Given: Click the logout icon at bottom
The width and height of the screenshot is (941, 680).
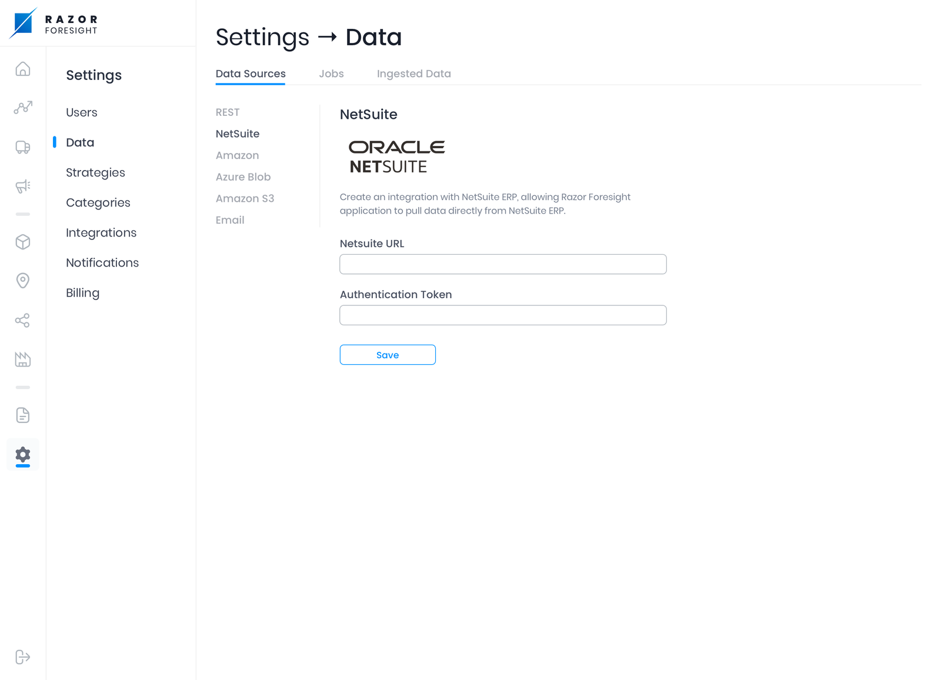Looking at the screenshot, I should (x=23, y=657).
